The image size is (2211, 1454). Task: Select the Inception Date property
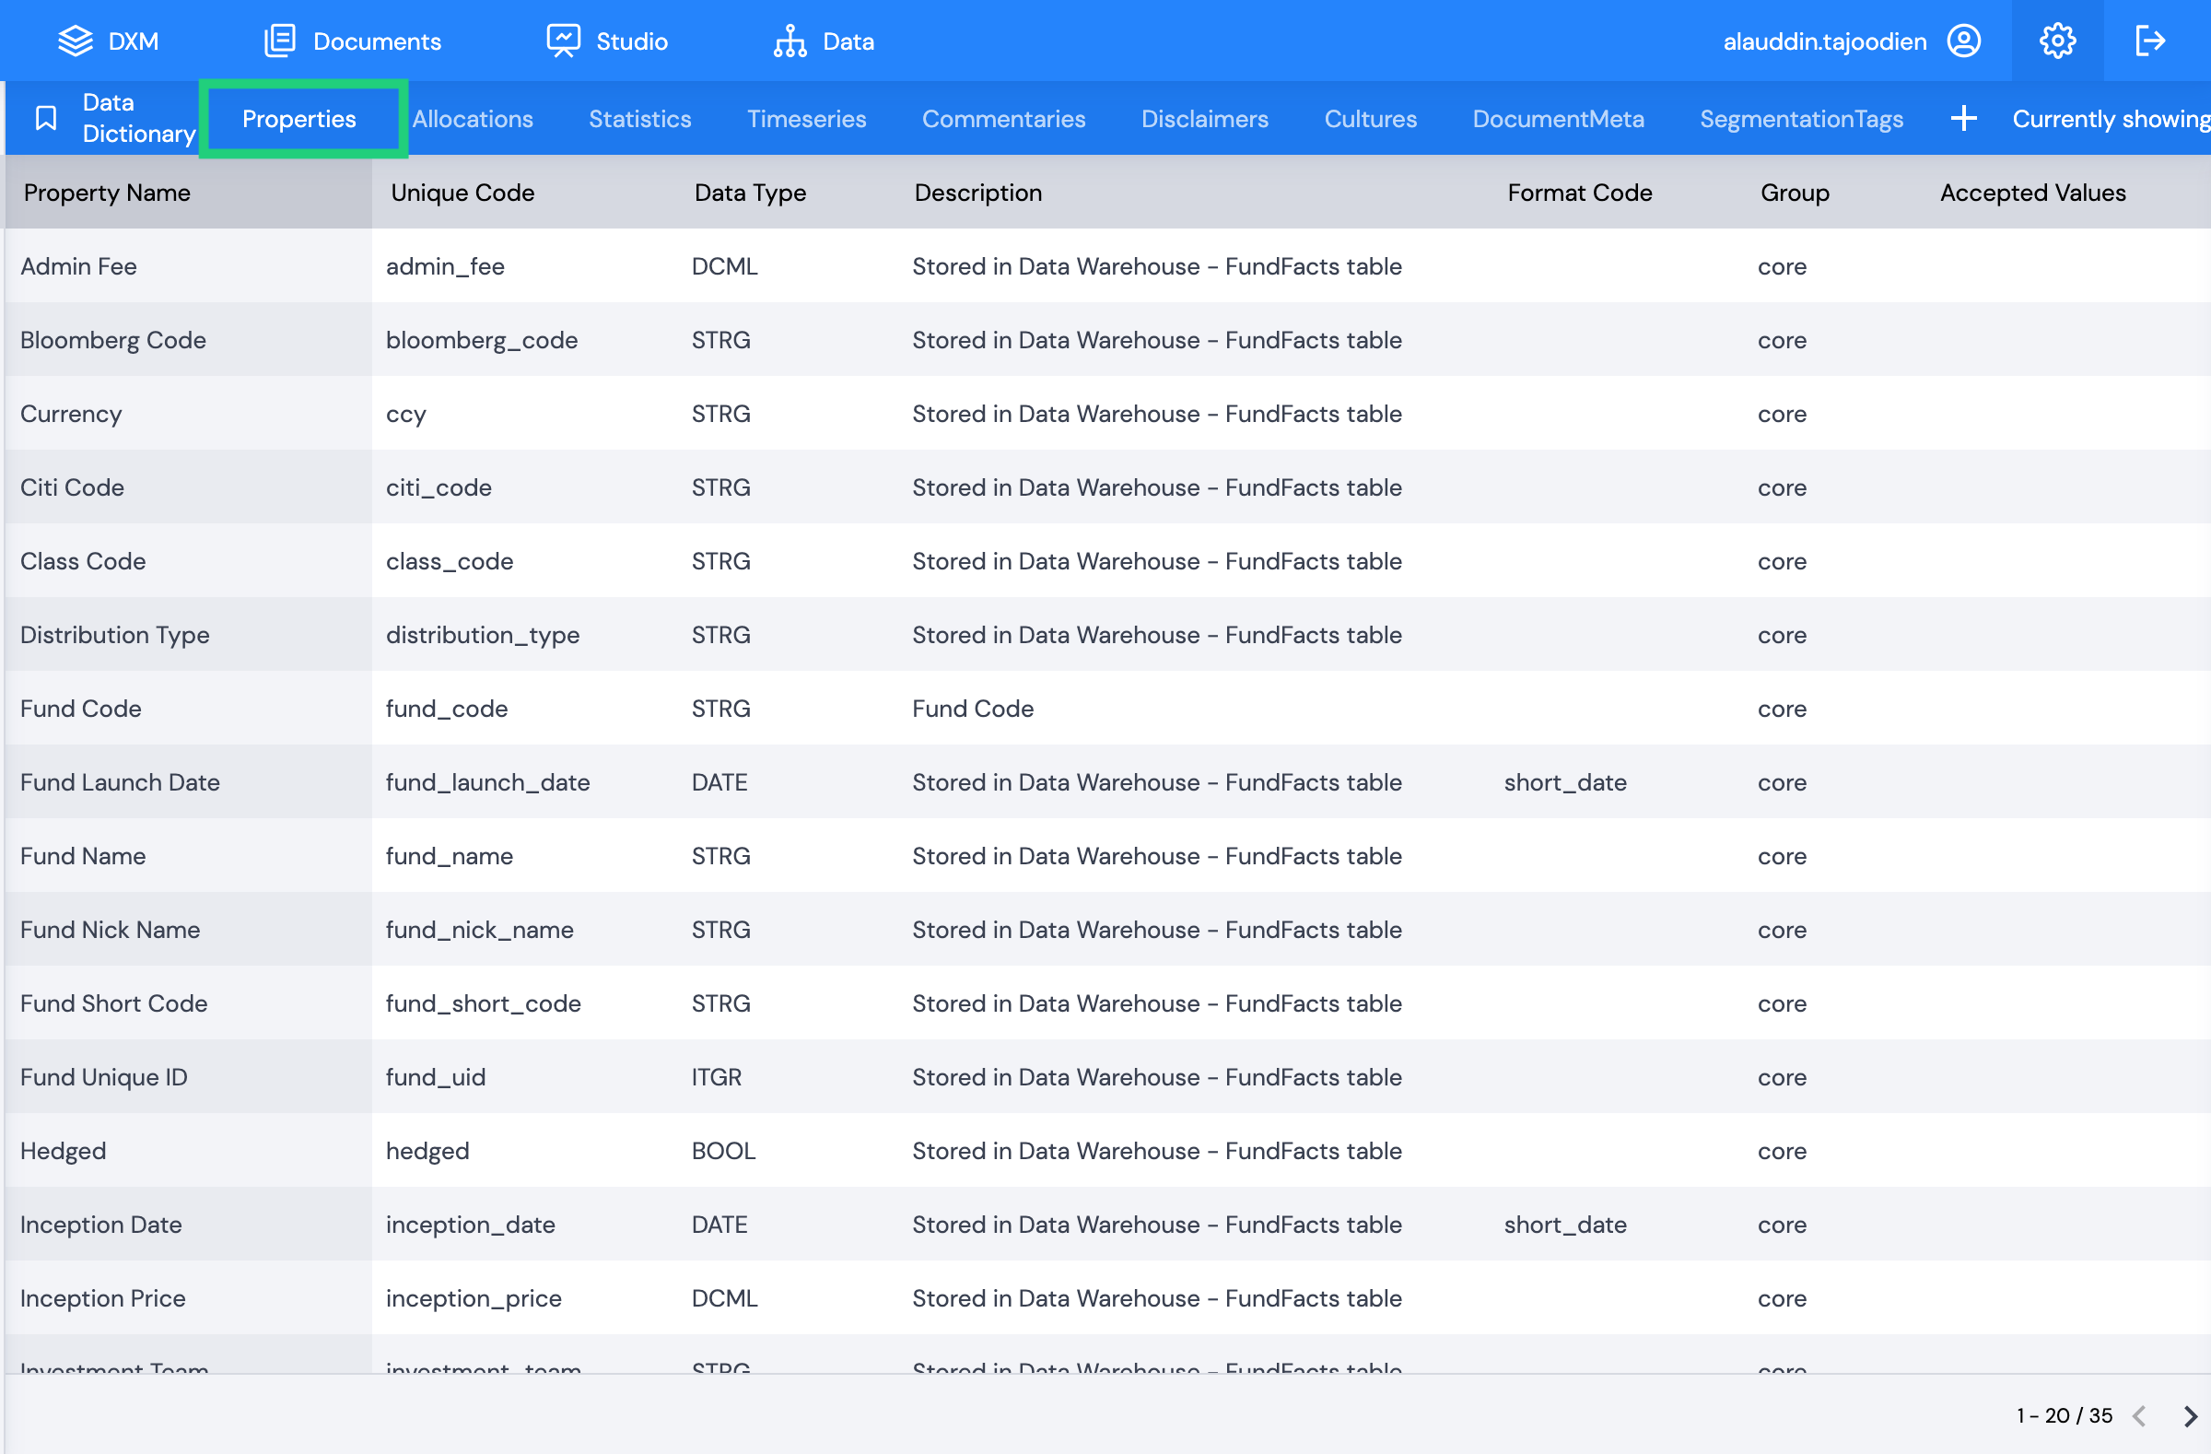click(x=100, y=1225)
